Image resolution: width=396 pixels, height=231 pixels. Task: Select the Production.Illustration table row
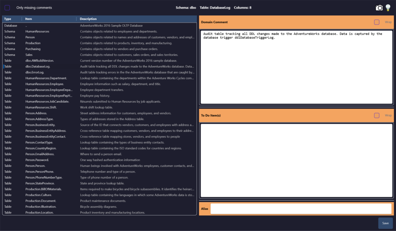coord(99,207)
